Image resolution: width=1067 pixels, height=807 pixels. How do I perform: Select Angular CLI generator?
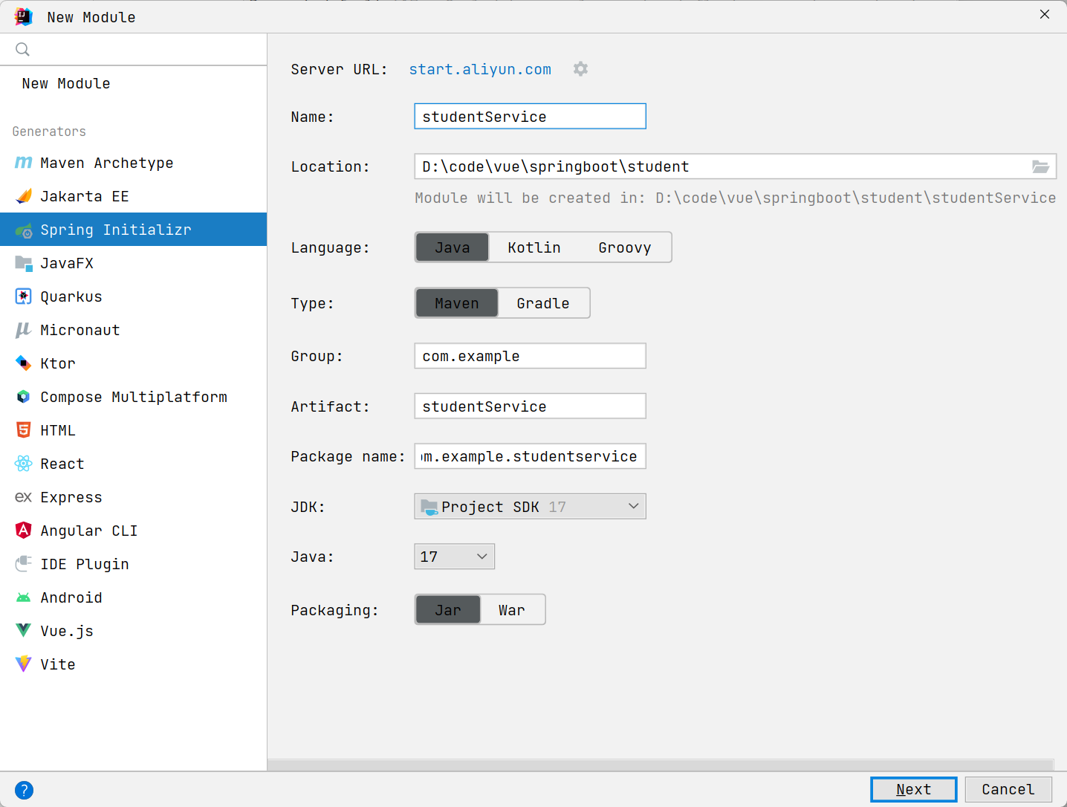134,531
